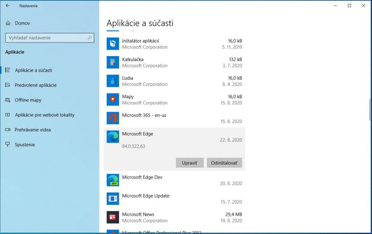Select the Inštalátor aplikácií entry name
This screenshot has width=372, height=234.
coord(141,41)
